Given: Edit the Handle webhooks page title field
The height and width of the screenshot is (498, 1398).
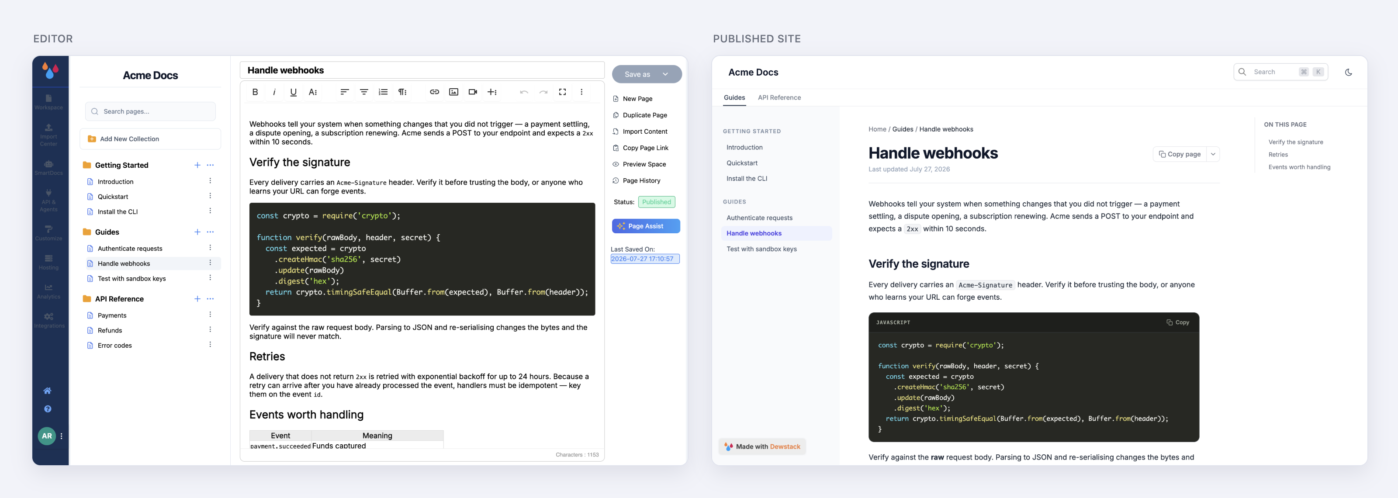Looking at the screenshot, I should click(x=422, y=70).
